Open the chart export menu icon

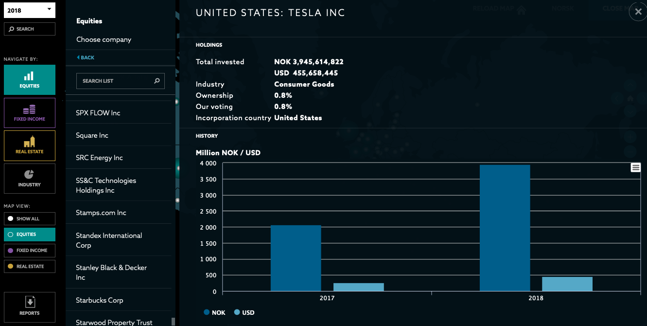(x=635, y=167)
